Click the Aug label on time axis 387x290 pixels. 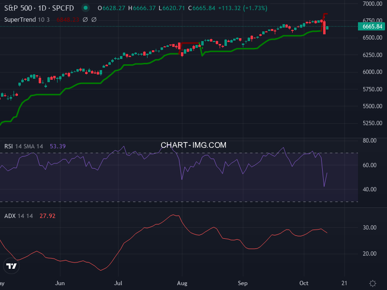tap(182, 283)
